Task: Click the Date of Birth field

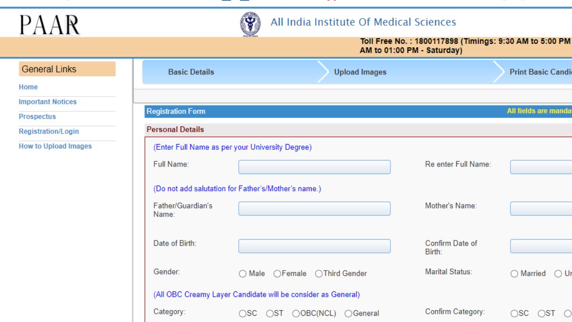Action: coord(314,245)
